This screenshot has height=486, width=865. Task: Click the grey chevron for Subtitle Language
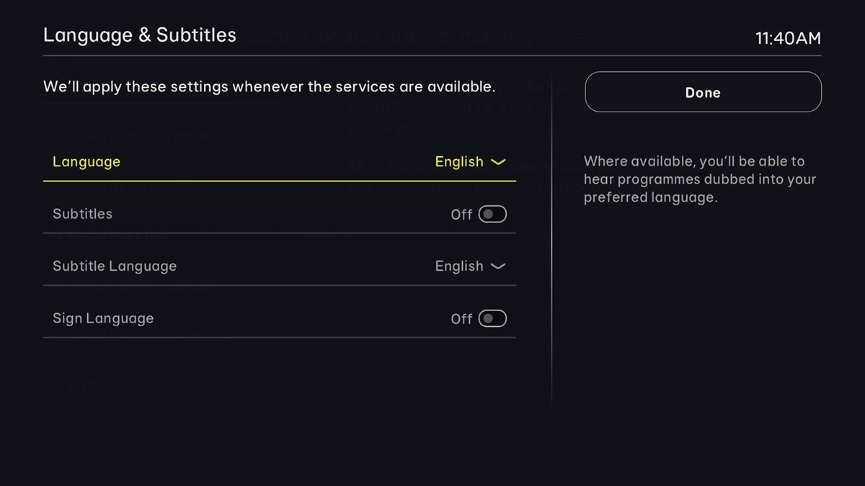497,266
